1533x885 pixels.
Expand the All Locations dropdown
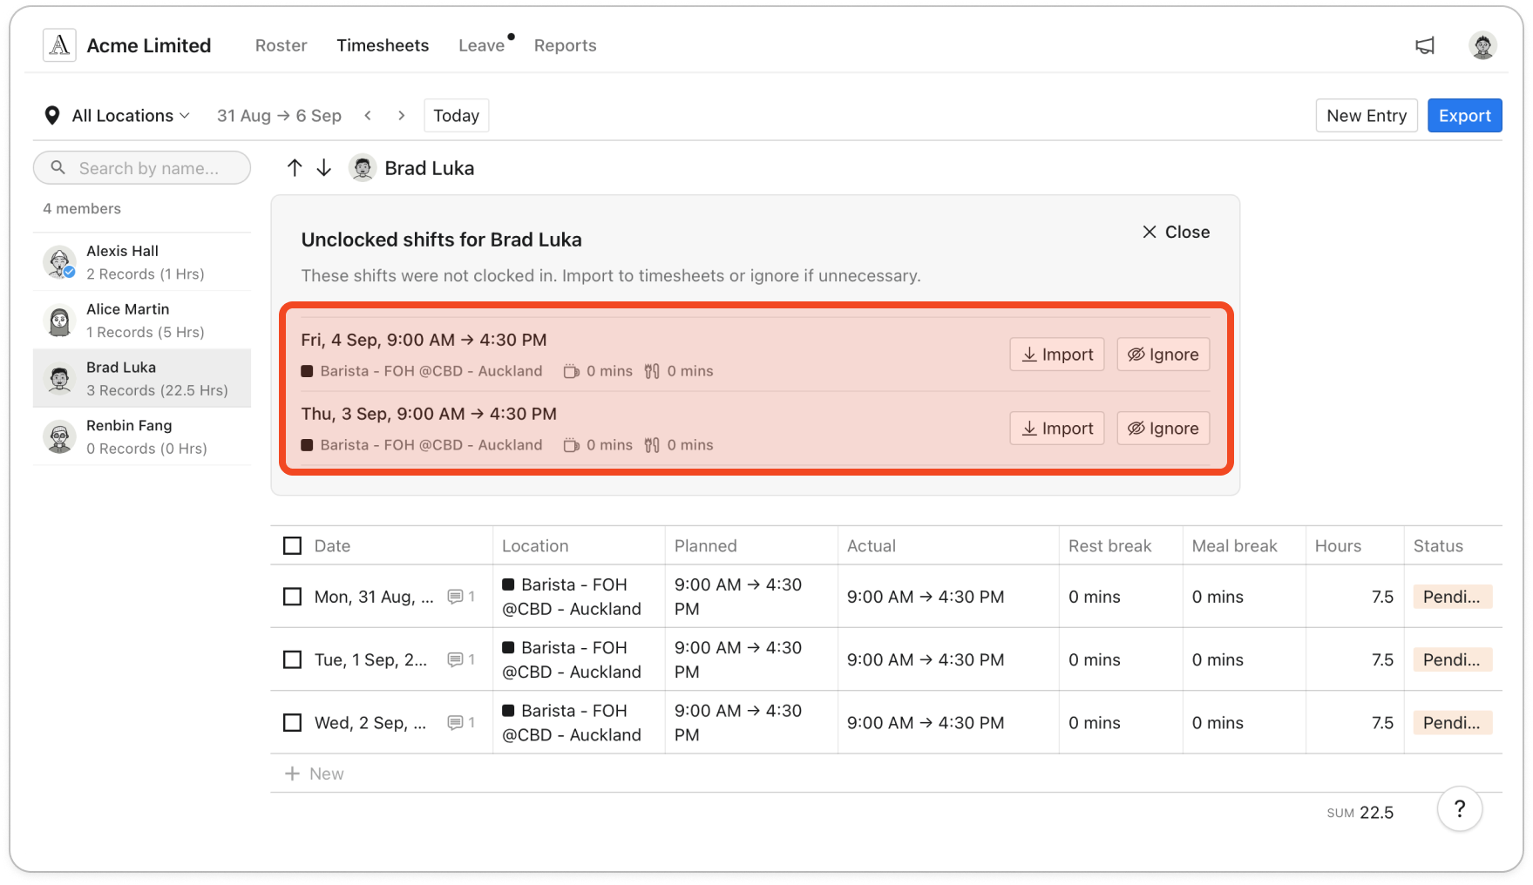[118, 116]
